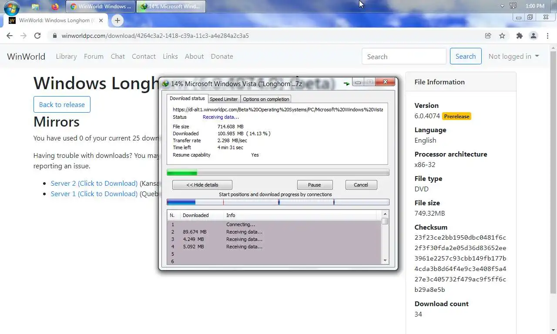Open a new Chrome tab
Screen dimensions: 557x334
tap(117, 20)
